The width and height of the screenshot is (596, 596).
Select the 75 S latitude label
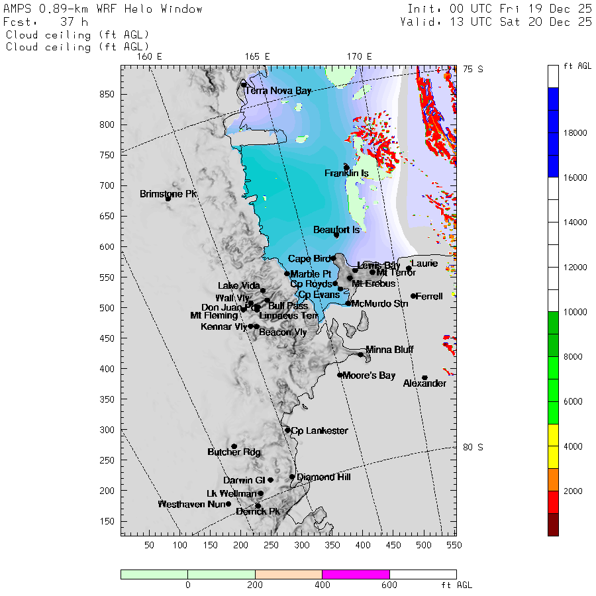[x=473, y=69]
